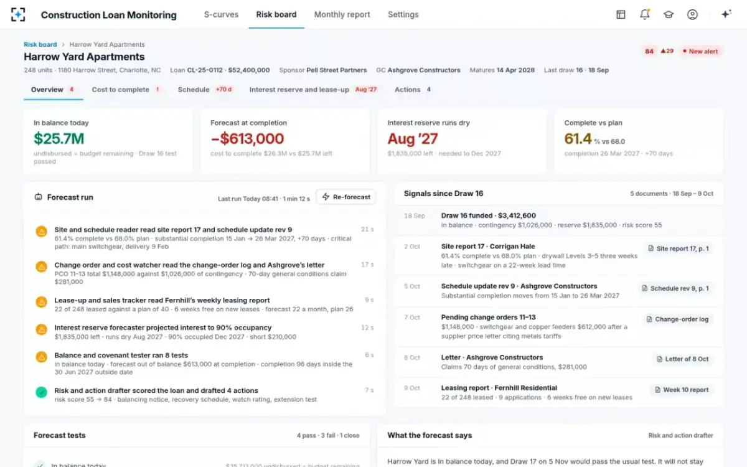Click warning icon for Site and schedule reader
Image resolution: width=747 pixels, height=467 pixels.
41,232
